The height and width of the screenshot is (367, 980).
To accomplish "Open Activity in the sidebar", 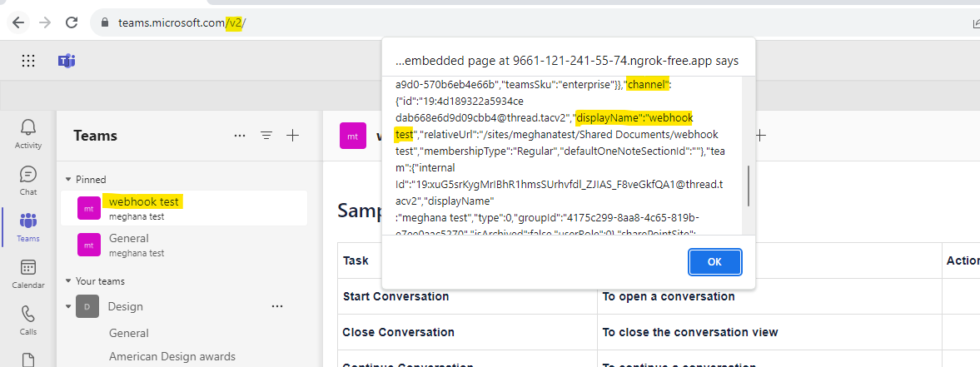I will tap(28, 134).
